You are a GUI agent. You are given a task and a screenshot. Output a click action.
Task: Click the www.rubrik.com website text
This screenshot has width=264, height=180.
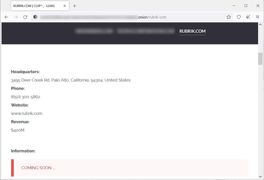27,113
